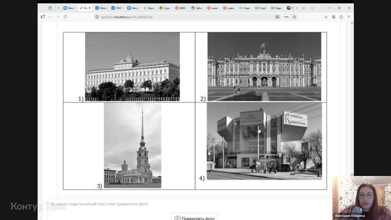Click the 133% zoom level indicator

pos(286,17)
